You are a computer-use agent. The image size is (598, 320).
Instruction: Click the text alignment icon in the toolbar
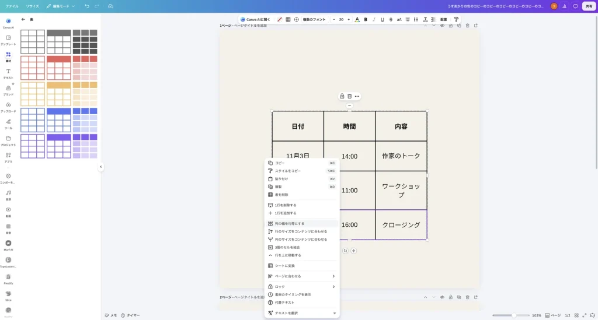[x=408, y=19]
